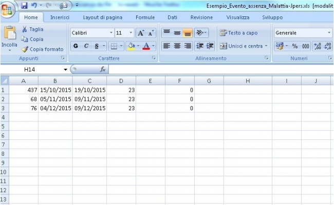The height and width of the screenshot is (205, 334).
Task: Undo the last action
Action: (34, 5)
